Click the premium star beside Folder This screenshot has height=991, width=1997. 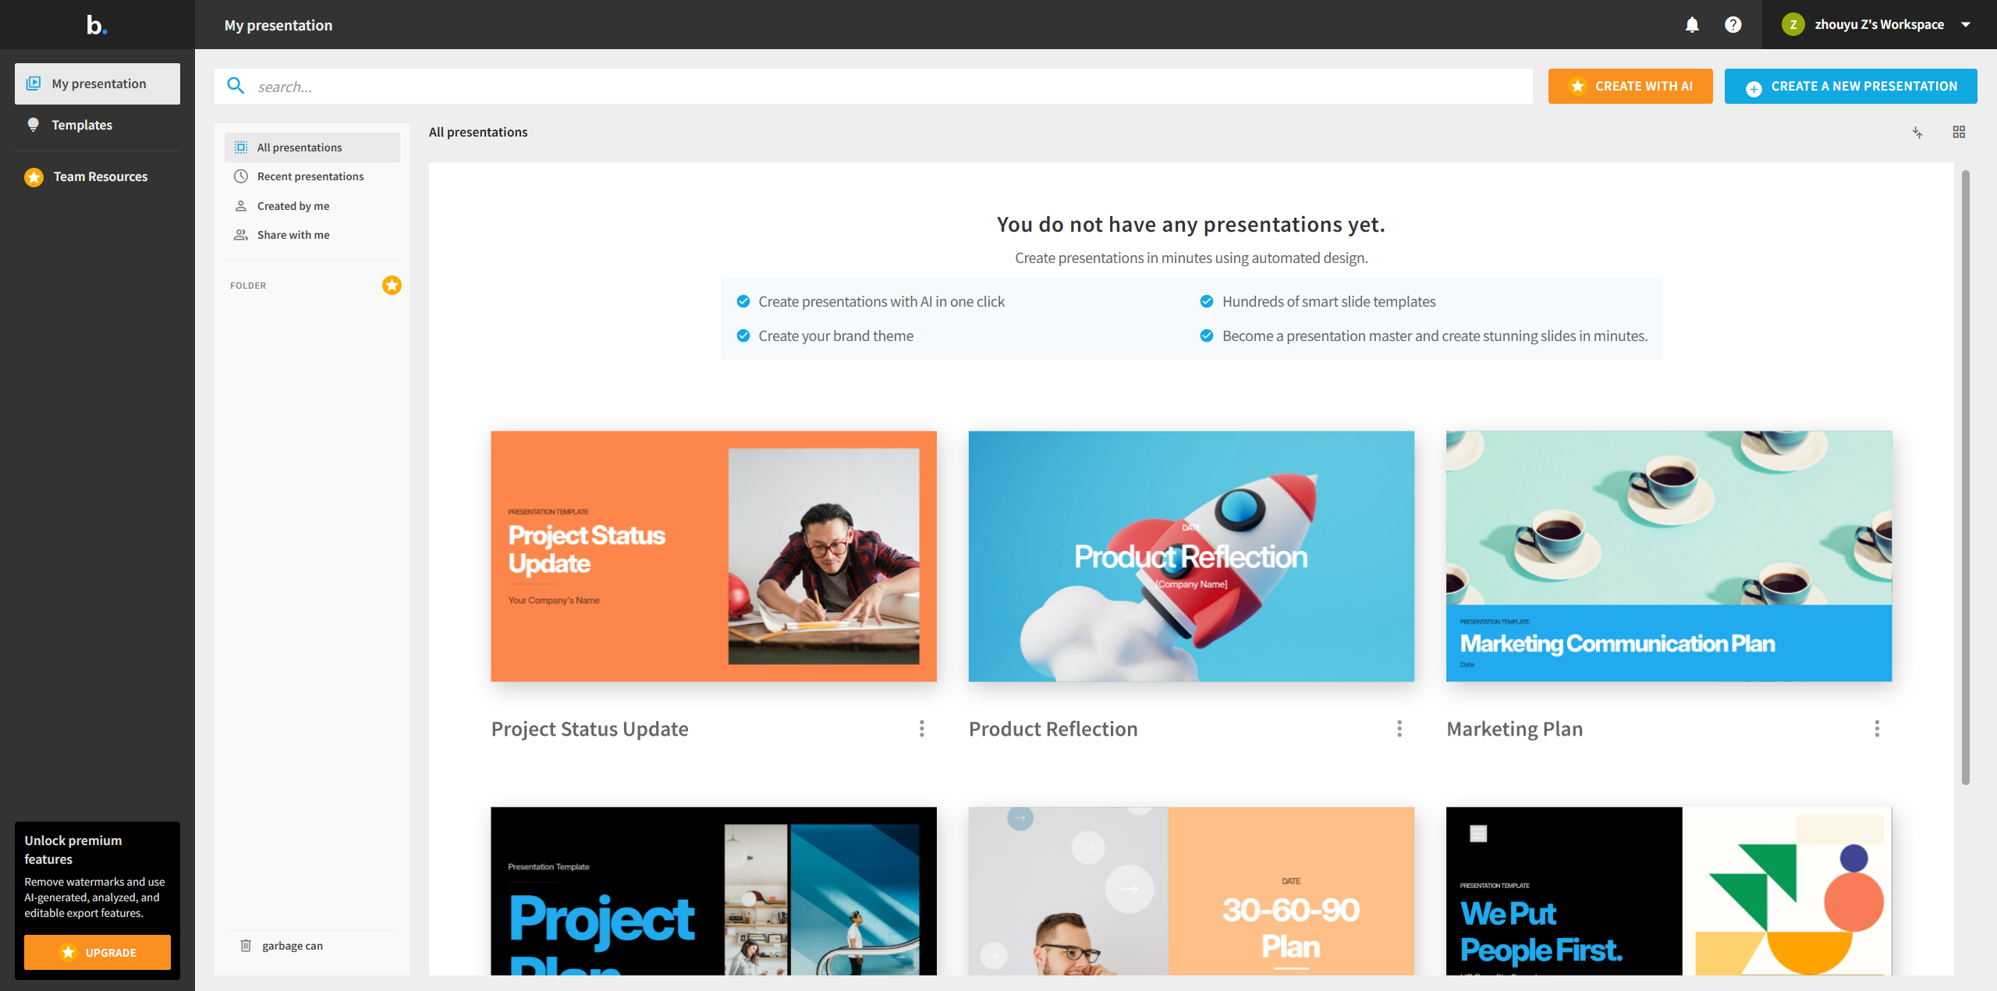coord(392,286)
